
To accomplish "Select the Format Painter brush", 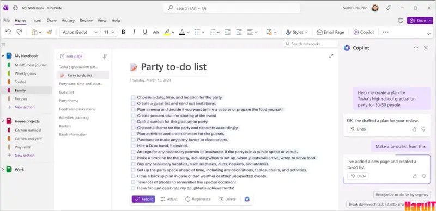I will (49, 32).
